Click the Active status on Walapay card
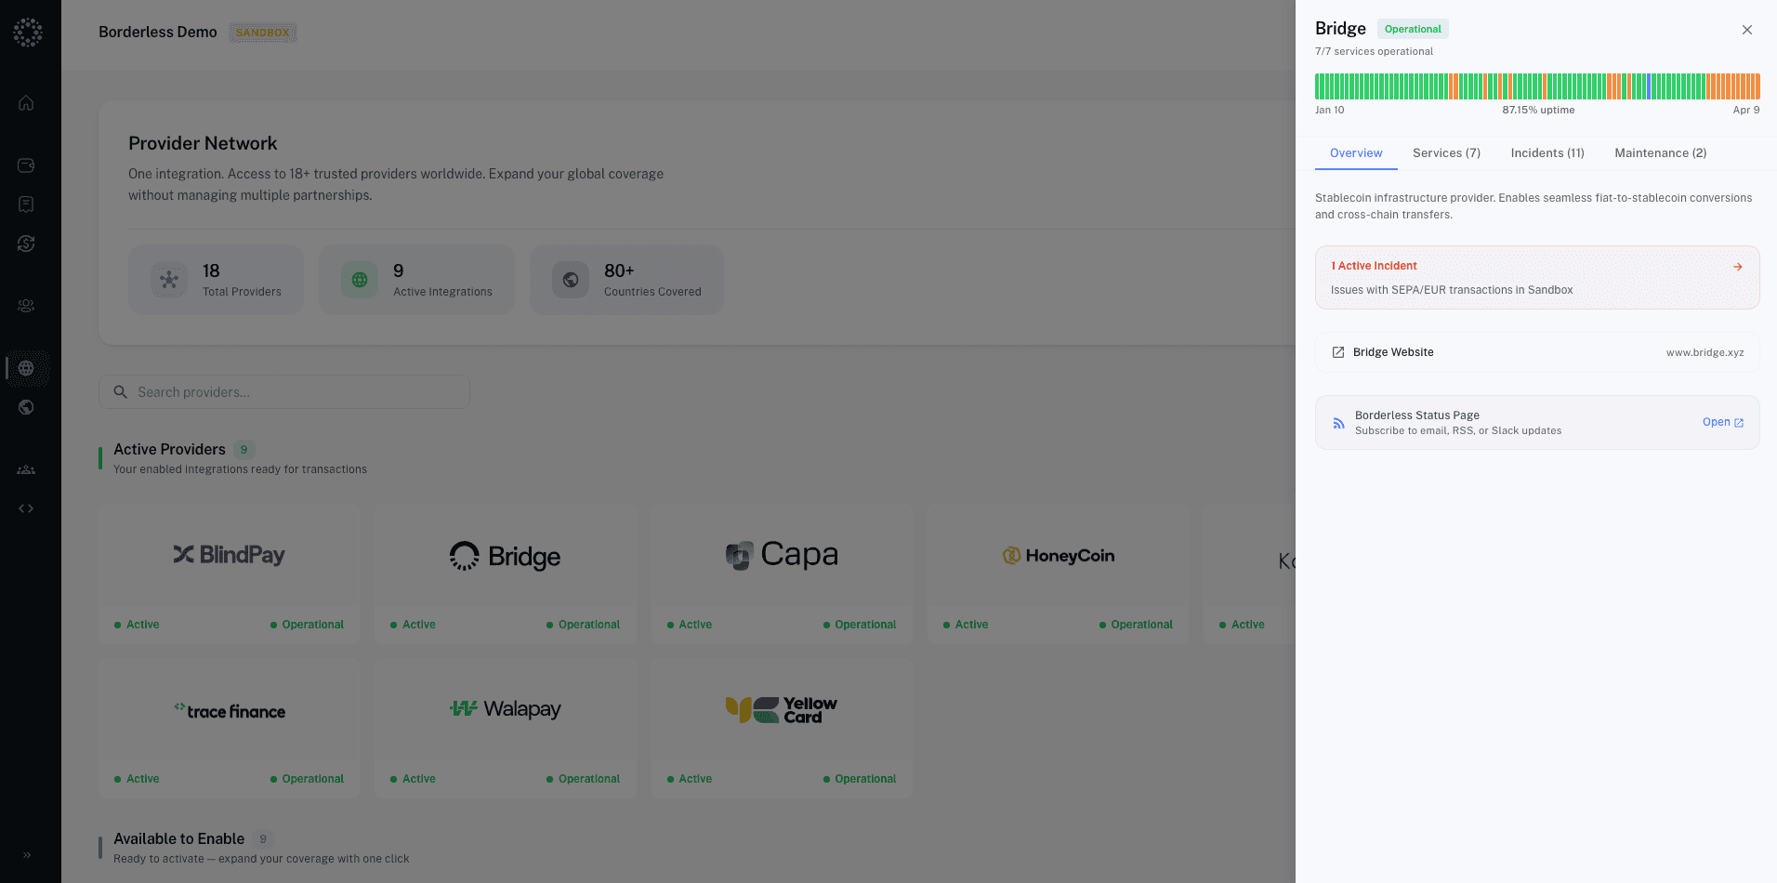The height and width of the screenshot is (883, 1777). click(x=413, y=779)
